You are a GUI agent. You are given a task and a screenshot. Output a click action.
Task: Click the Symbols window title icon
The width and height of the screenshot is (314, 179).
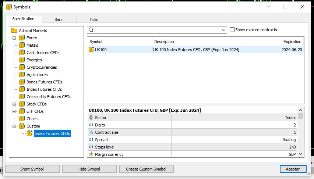click(x=9, y=7)
